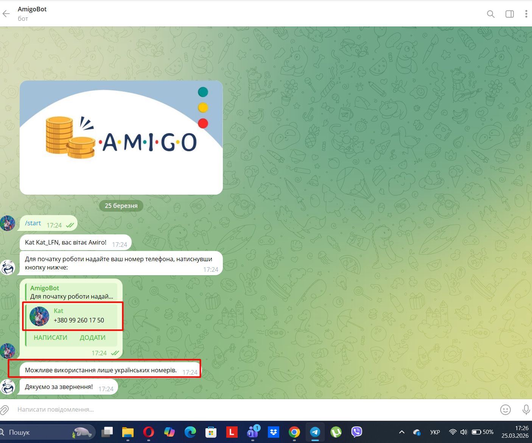532x443 pixels.
Task: Open the Wi-Fi network tray icon
Action: coord(453,432)
